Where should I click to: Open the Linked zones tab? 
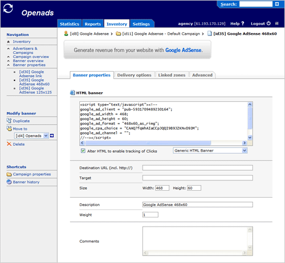click(172, 75)
